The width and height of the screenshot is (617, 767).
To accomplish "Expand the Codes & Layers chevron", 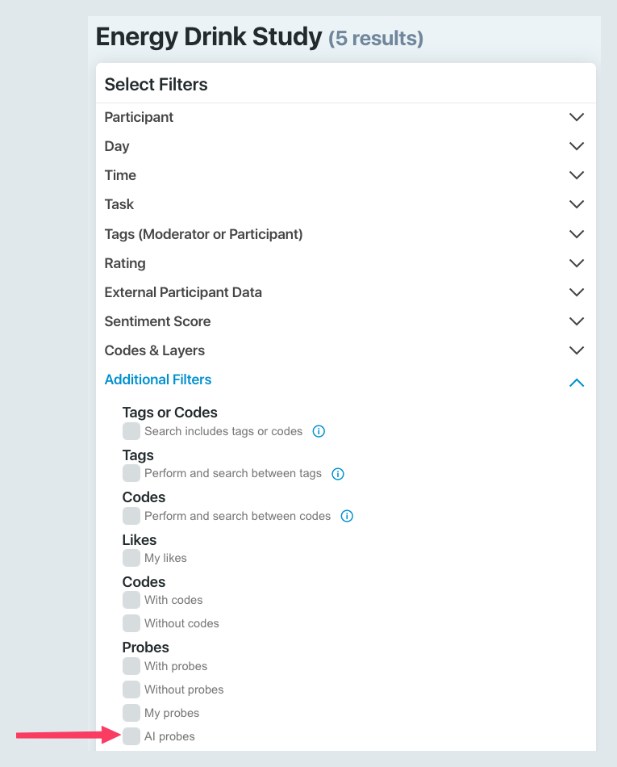I will point(577,350).
